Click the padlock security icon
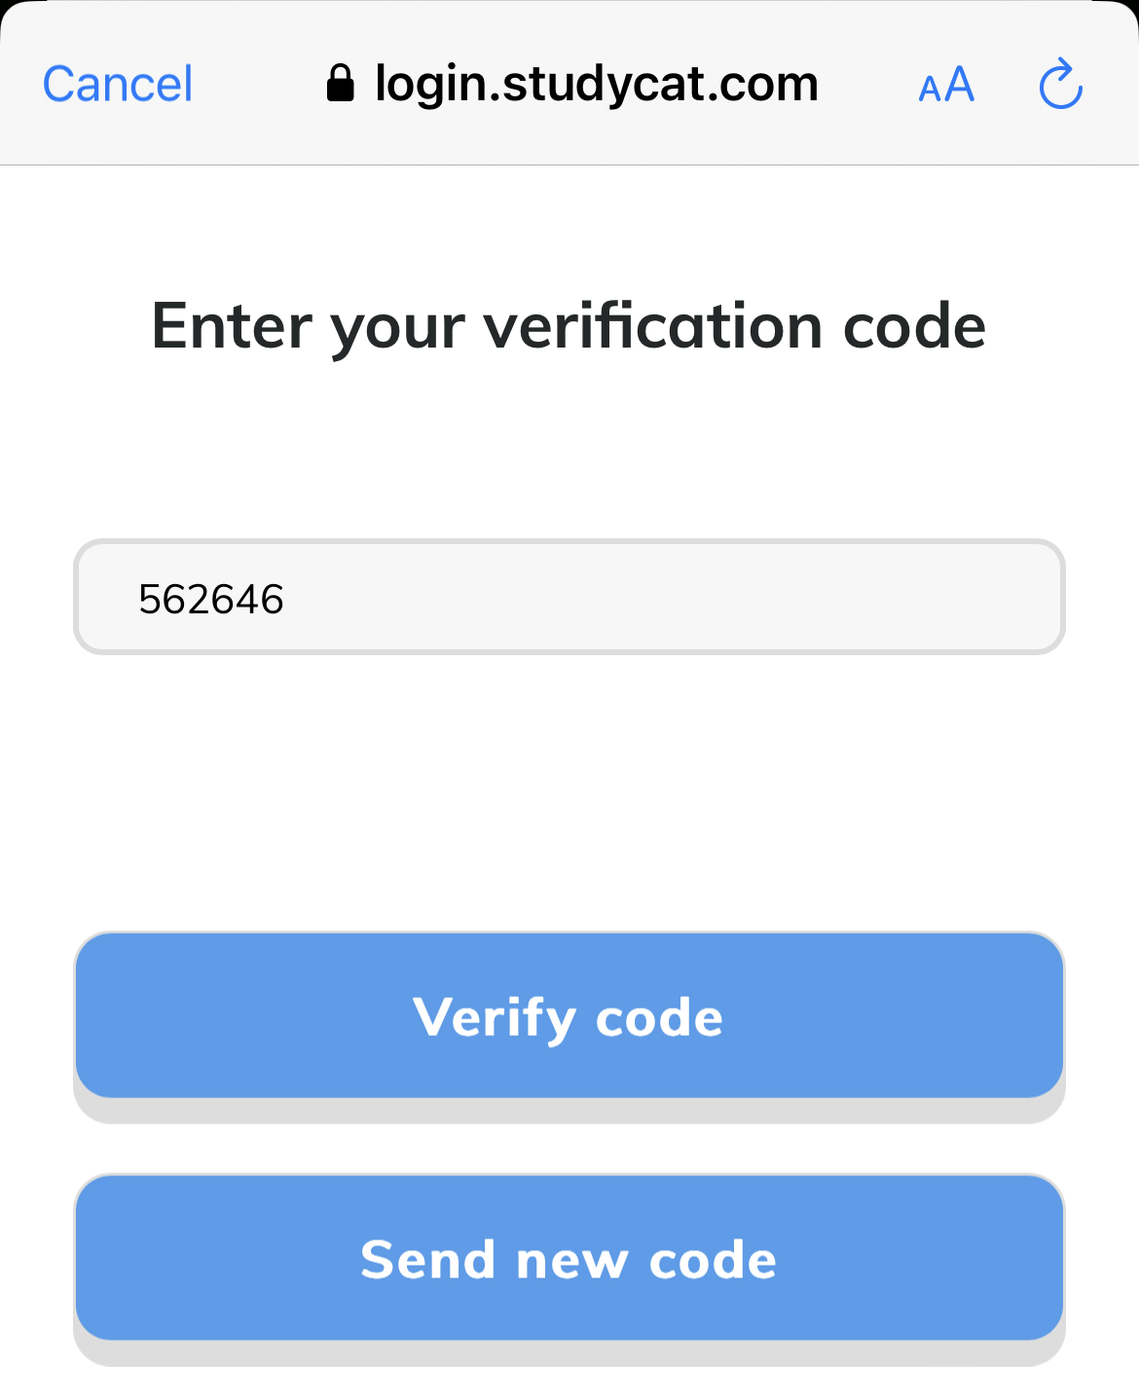The image size is (1139, 1398). 340,84
